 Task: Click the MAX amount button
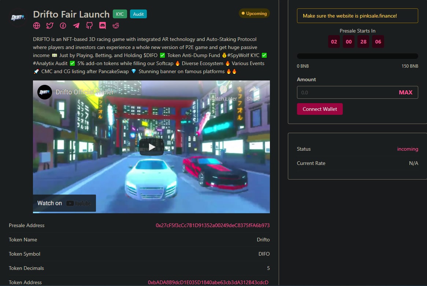tap(405, 93)
